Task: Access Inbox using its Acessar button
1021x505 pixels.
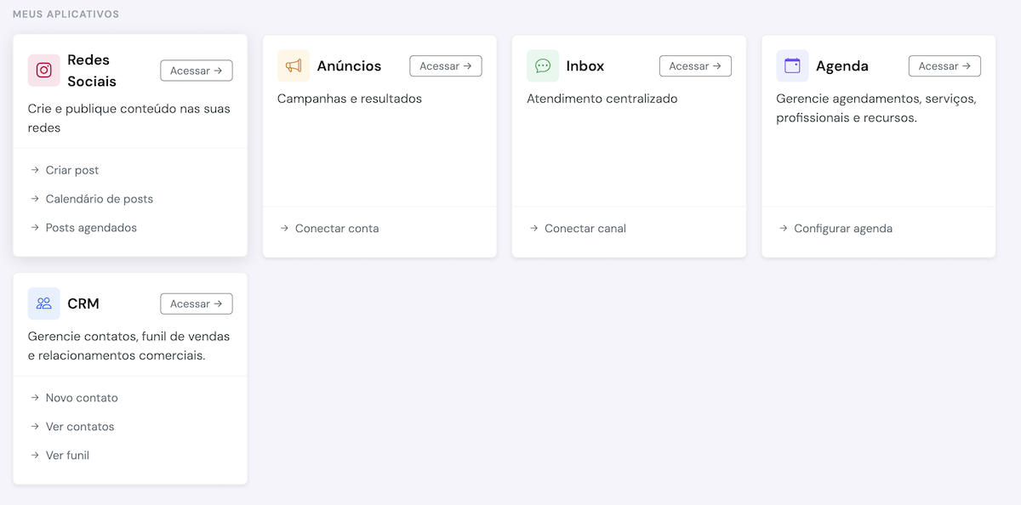Action: (x=695, y=65)
